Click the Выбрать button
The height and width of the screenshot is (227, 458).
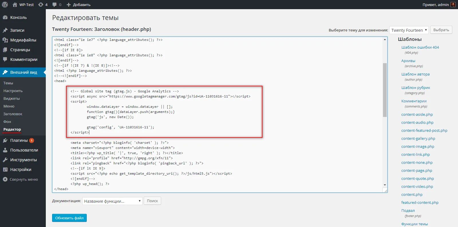tap(441, 30)
